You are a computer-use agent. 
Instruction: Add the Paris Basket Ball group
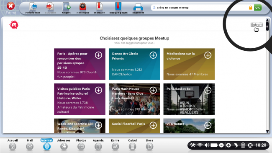point(208,90)
